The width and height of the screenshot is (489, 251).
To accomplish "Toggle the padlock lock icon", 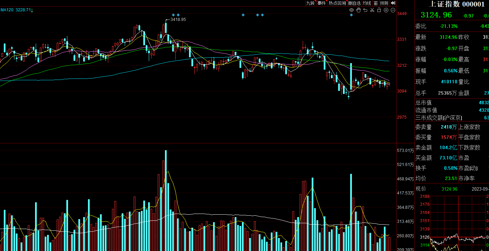I will [x=379, y=10].
